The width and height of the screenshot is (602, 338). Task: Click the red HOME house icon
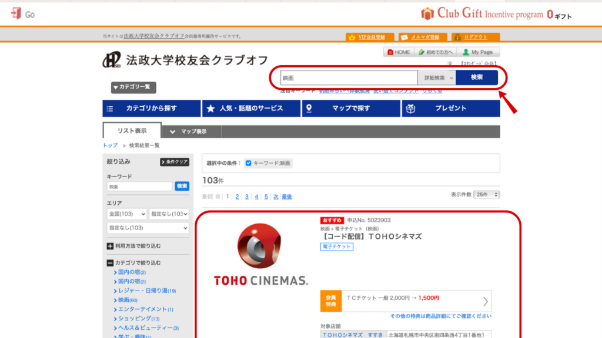click(x=390, y=52)
